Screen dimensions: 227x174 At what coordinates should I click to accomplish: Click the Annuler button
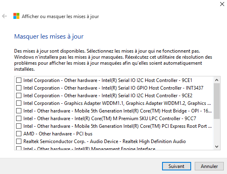point(209,166)
